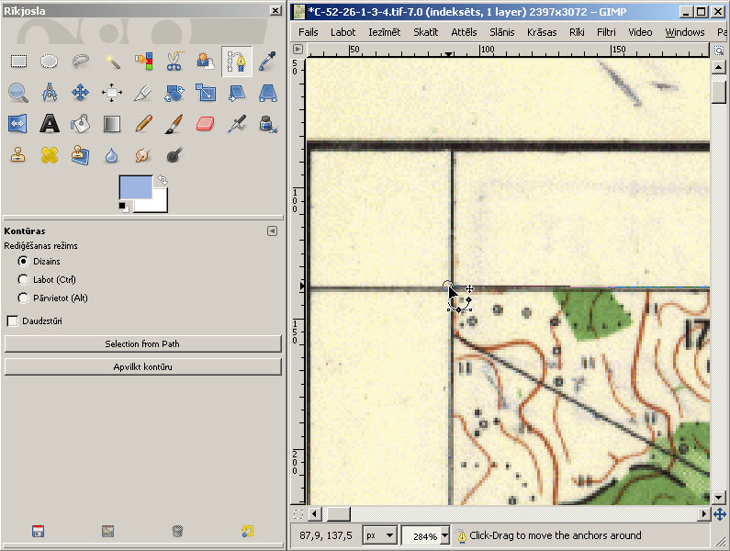Select the Heal bandage tool
The width and height of the screenshot is (730, 551).
tap(50, 155)
